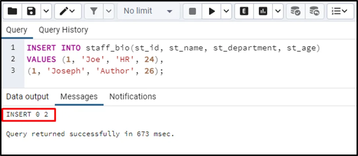Image resolution: width=358 pixels, height=156 pixels.
Task: Open the 'No limit' rows dropdown
Action: 148,11
